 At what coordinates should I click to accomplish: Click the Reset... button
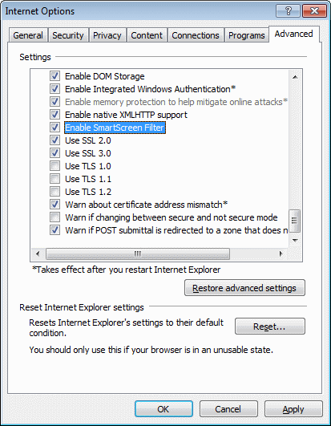point(269,327)
